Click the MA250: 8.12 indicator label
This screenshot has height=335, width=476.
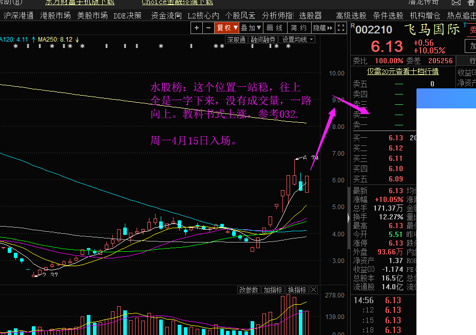(x=55, y=40)
